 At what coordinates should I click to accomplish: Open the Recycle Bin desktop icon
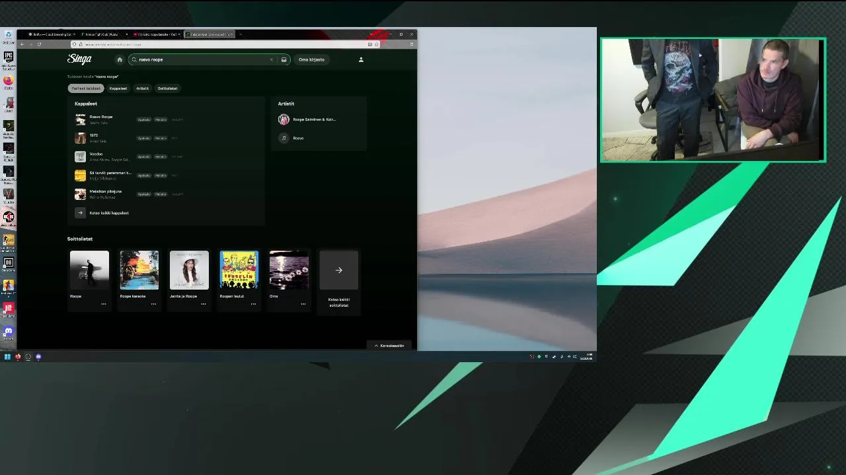tap(8, 35)
